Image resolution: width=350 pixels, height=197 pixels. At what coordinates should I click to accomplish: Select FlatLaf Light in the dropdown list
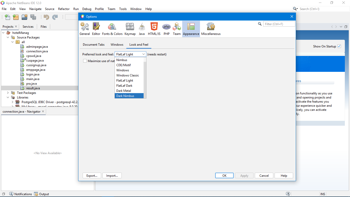pos(129,81)
